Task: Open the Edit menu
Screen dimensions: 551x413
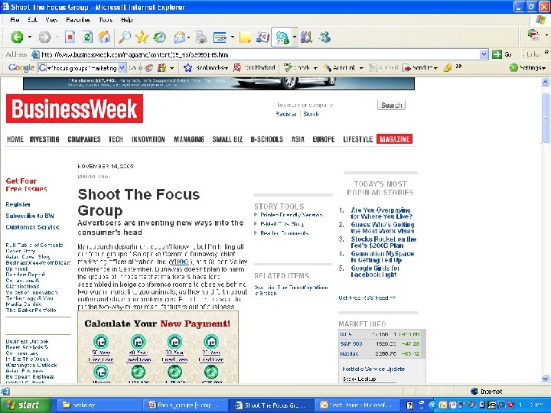Action: 33,20
